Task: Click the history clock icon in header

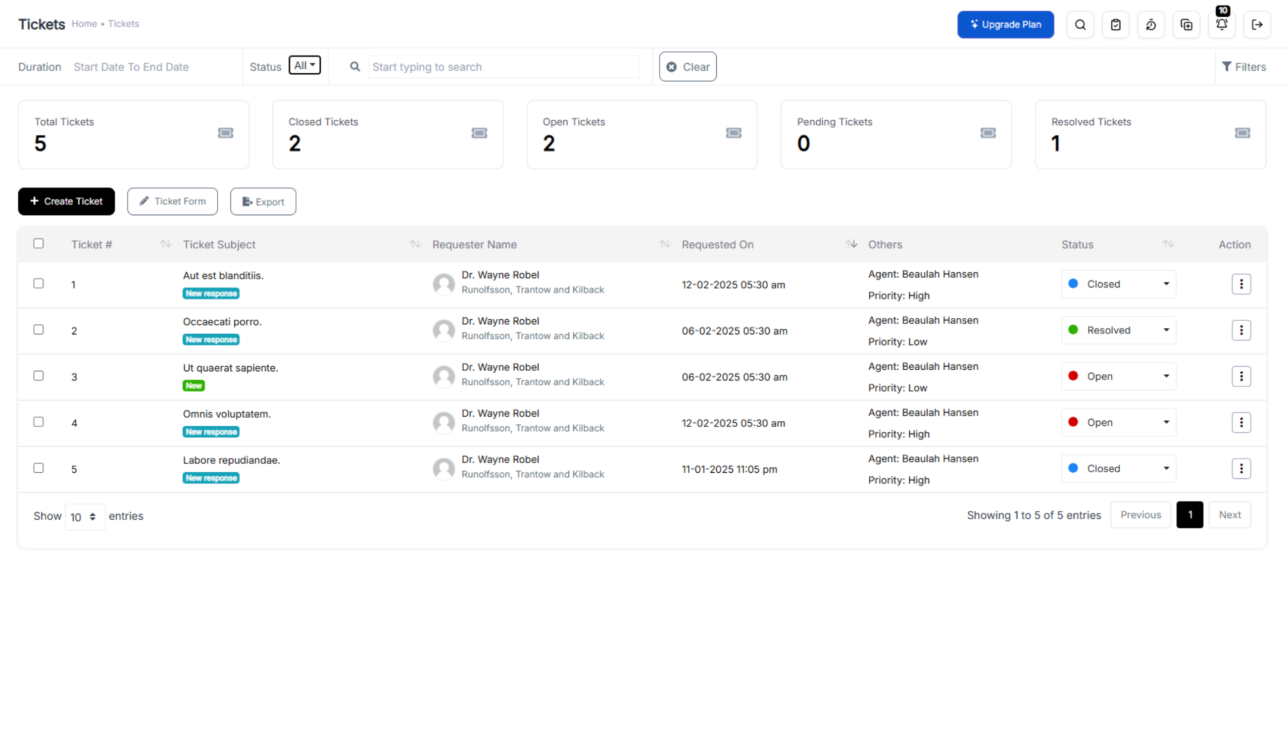Action: click(1151, 25)
